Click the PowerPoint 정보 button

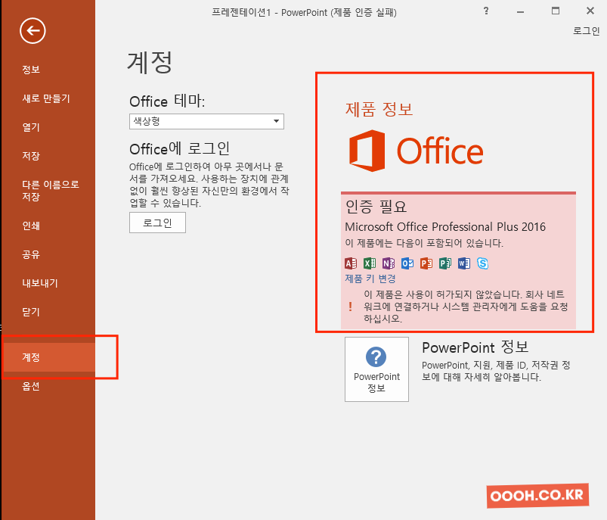pos(376,369)
